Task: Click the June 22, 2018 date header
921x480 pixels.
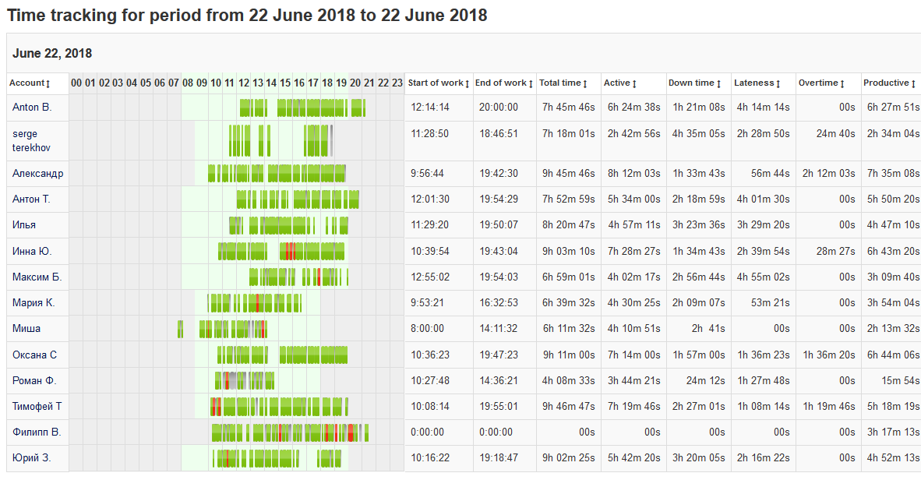Action: [x=52, y=54]
